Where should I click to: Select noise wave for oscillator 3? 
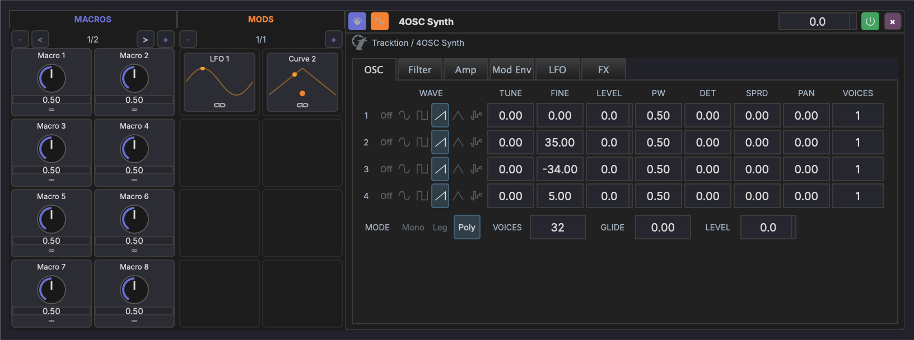click(476, 169)
